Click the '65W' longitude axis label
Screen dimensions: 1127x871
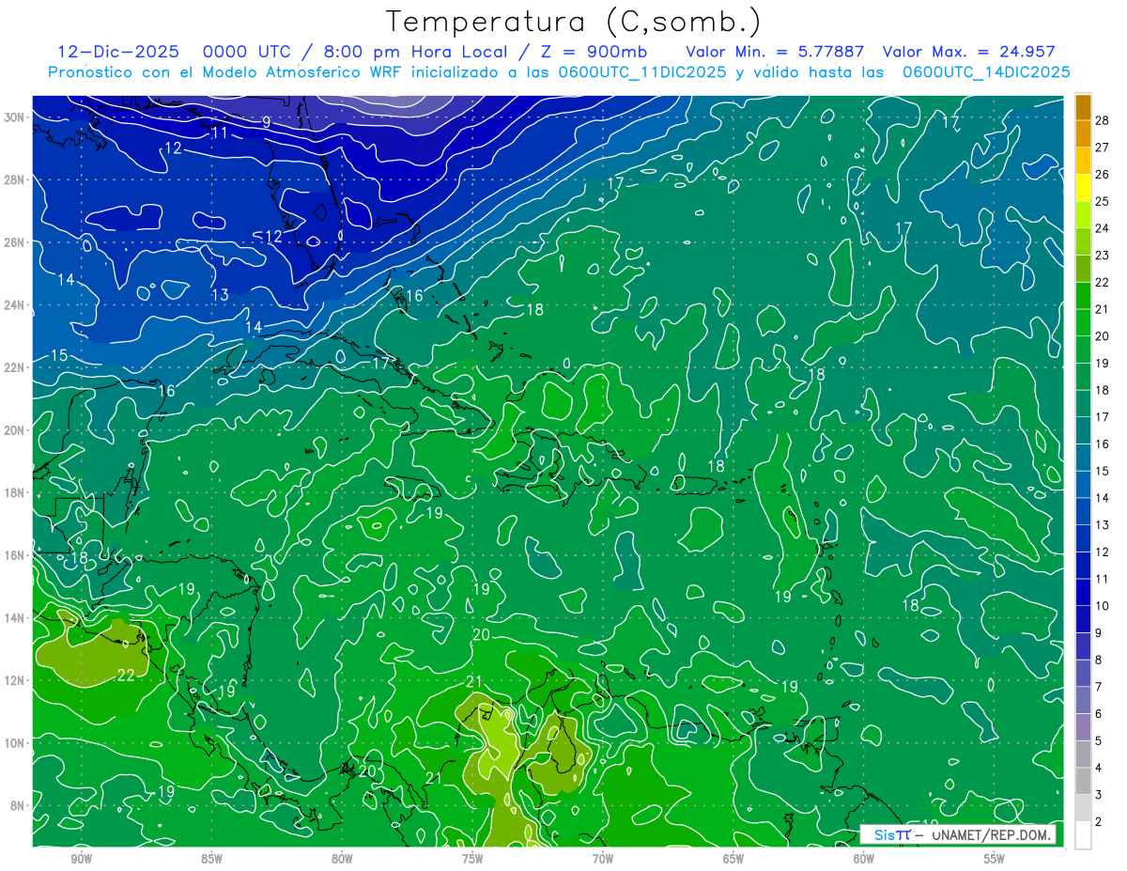tap(733, 859)
